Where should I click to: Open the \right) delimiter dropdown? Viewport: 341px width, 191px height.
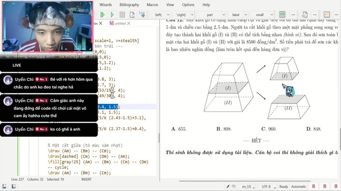click(x=192, y=15)
